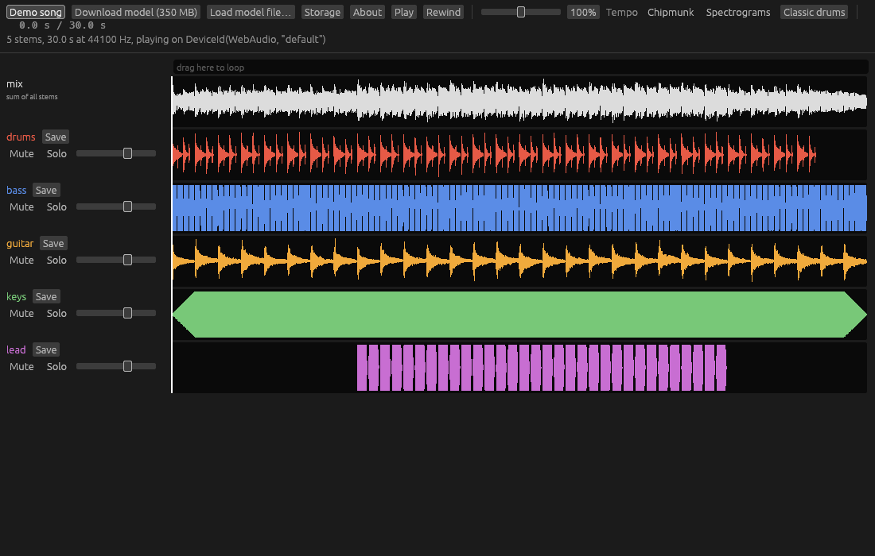Open the Storage panel

[322, 12]
